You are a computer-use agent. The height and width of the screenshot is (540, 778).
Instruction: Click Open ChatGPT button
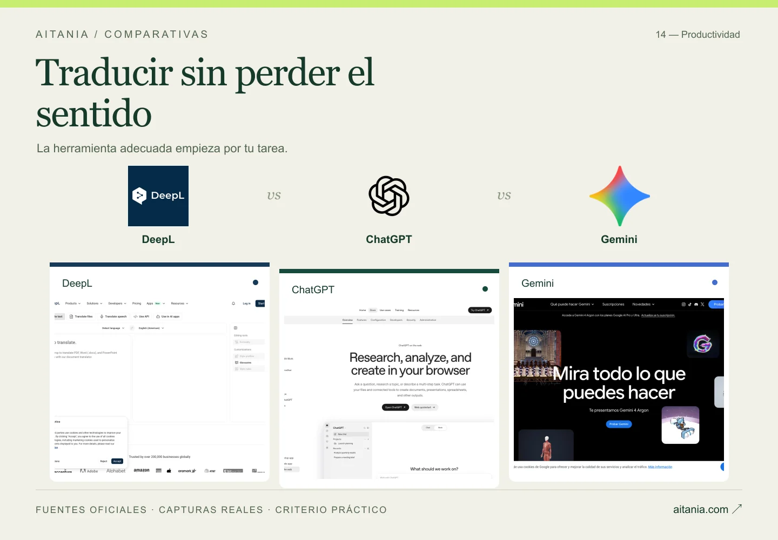click(395, 407)
